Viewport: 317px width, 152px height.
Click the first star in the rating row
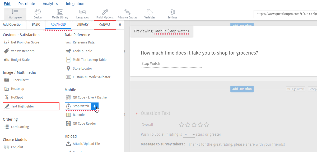click(x=181, y=125)
